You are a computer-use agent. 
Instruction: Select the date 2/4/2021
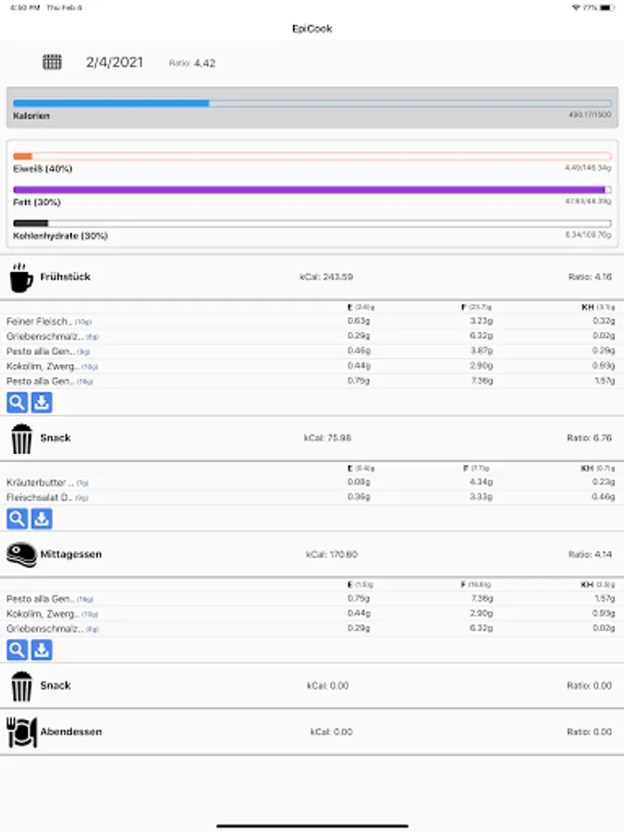point(115,63)
